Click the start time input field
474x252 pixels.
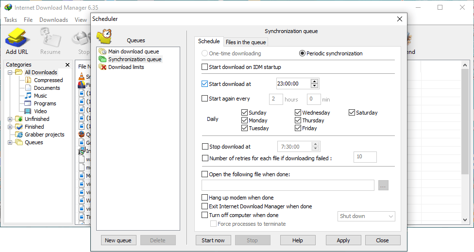click(293, 84)
